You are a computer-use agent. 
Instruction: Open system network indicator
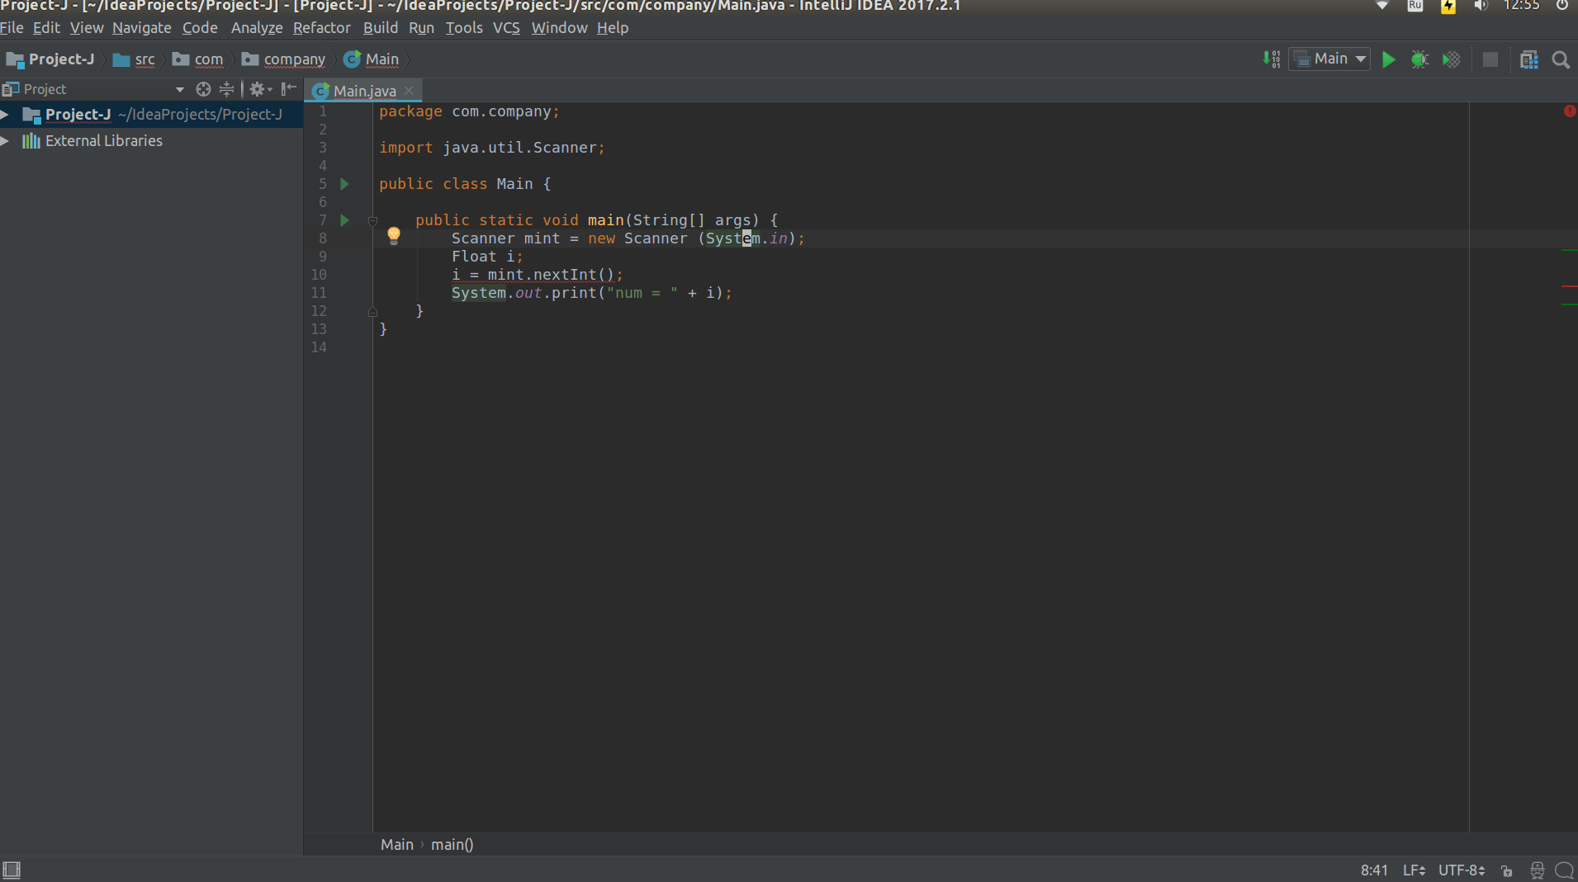(x=1382, y=6)
